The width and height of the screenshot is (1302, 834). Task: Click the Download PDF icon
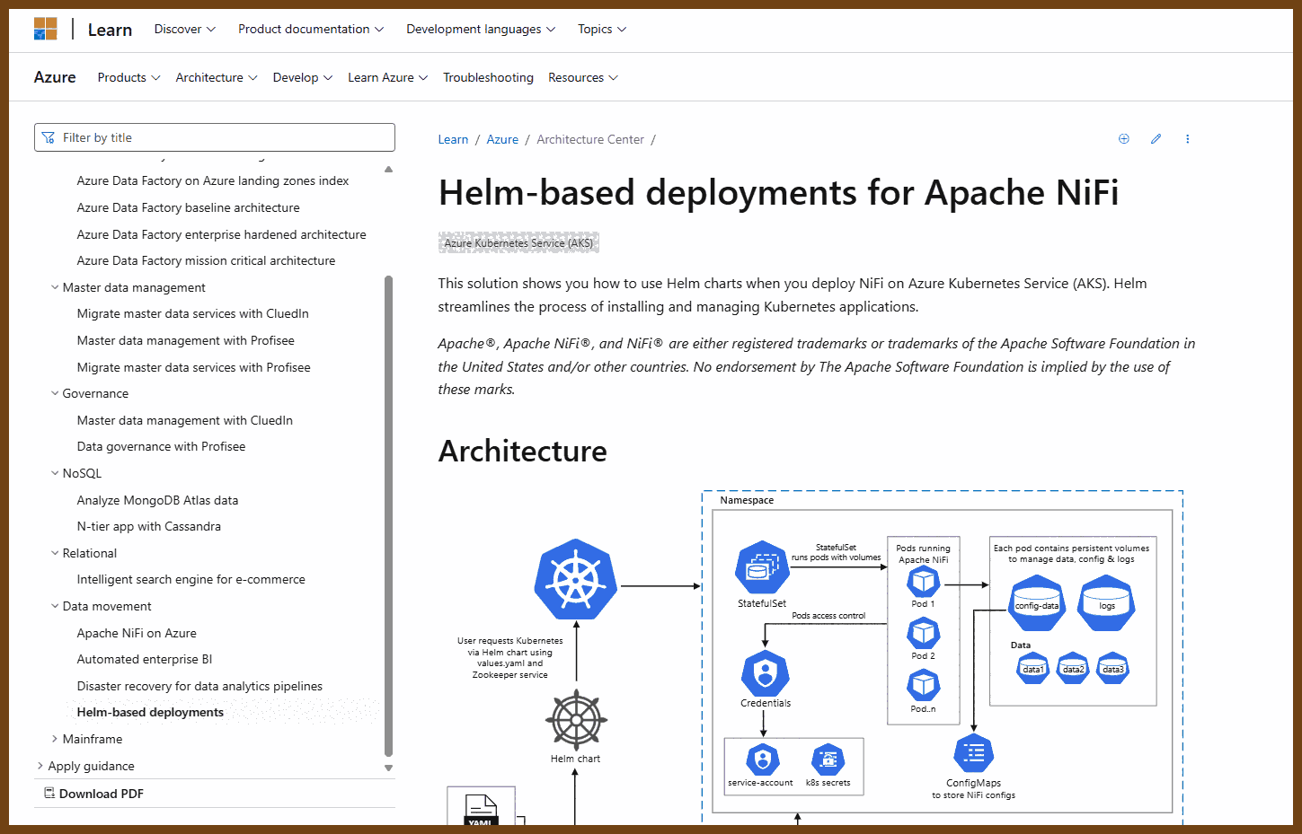click(x=50, y=794)
